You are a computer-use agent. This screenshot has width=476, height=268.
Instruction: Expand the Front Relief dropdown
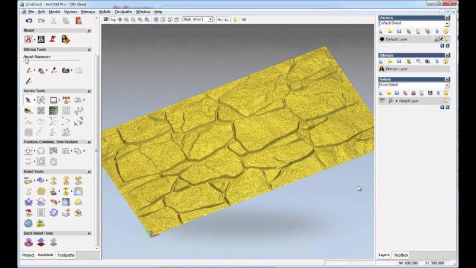[446, 85]
